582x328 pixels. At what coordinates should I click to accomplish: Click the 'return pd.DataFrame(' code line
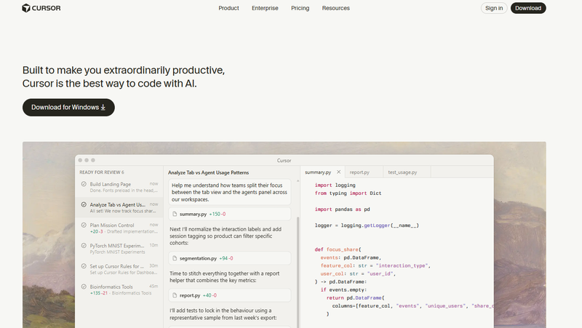[355, 298]
